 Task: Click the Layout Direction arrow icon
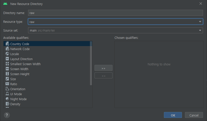7,59
